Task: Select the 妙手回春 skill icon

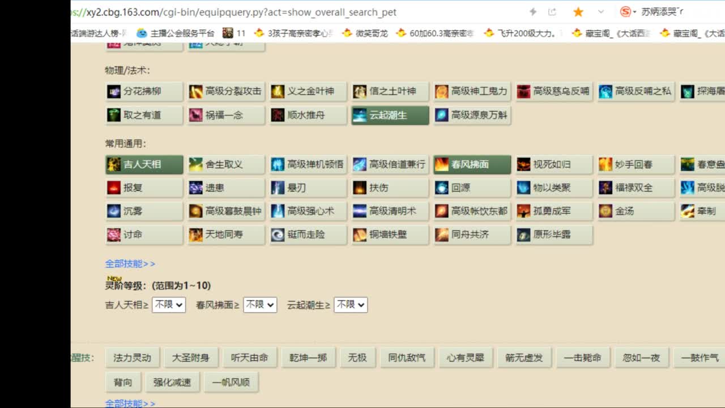Action: point(605,164)
